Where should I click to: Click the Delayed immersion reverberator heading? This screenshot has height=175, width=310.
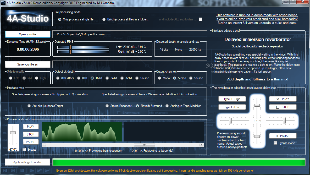(258, 39)
